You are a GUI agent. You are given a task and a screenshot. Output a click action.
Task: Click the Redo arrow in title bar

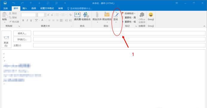click(x=22, y=3)
